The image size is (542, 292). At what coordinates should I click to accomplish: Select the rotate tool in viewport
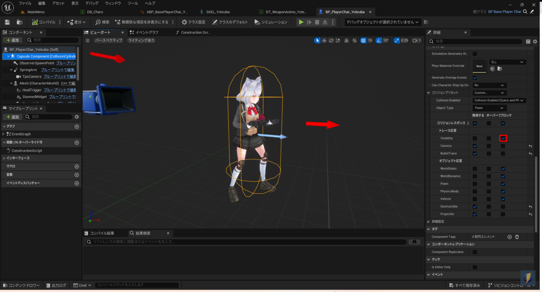coord(331,40)
